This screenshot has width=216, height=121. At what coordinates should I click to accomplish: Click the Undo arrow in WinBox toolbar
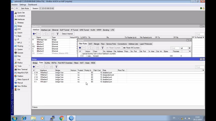[13, 8]
